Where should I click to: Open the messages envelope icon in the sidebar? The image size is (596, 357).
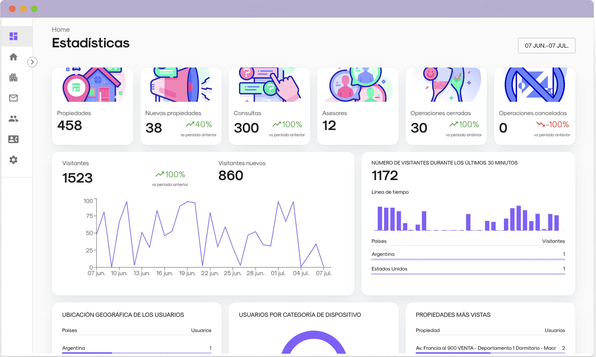[x=13, y=98]
